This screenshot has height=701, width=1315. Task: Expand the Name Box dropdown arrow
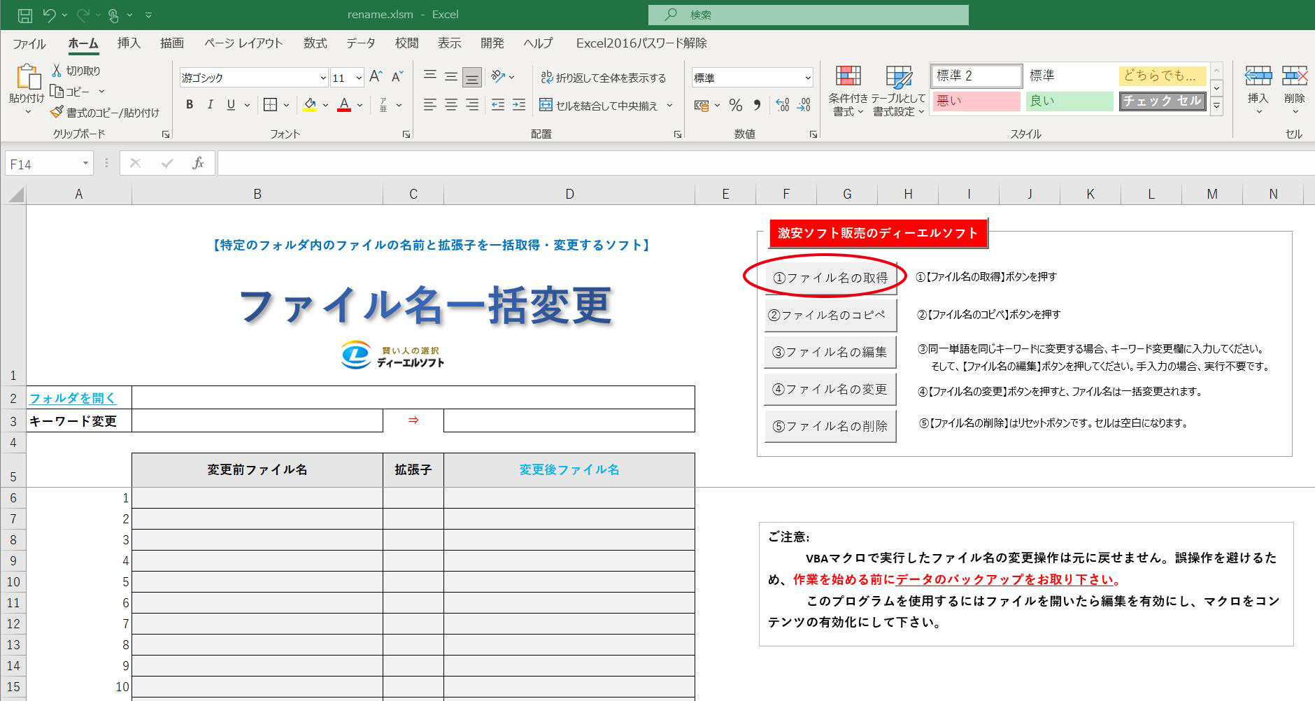(x=85, y=164)
